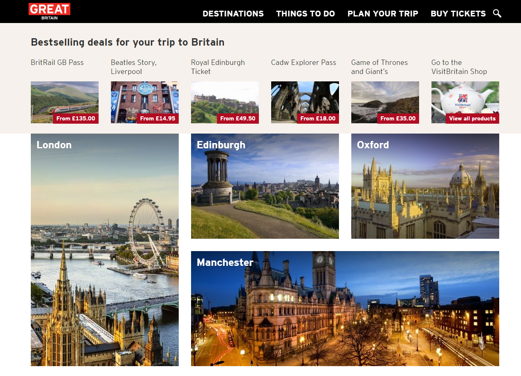
Task: Open the GREAT Britain logo home link
Action: click(49, 12)
